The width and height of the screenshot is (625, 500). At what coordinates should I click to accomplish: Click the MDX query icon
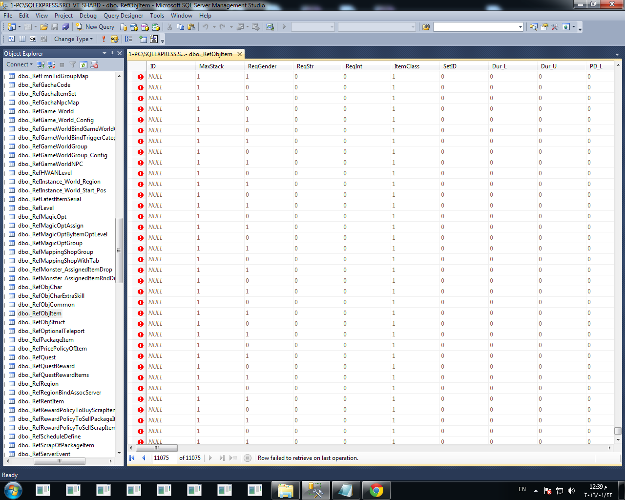tap(134, 27)
